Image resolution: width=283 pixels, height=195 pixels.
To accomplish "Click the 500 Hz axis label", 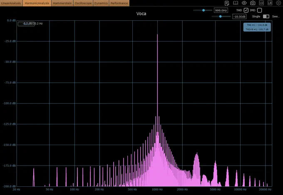I will 132,190.
